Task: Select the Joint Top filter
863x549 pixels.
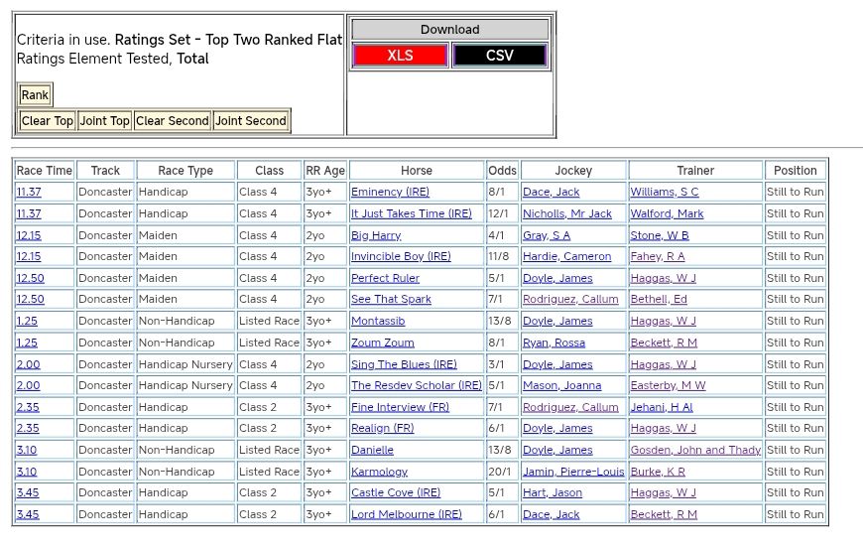Action: (x=105, y=121)
